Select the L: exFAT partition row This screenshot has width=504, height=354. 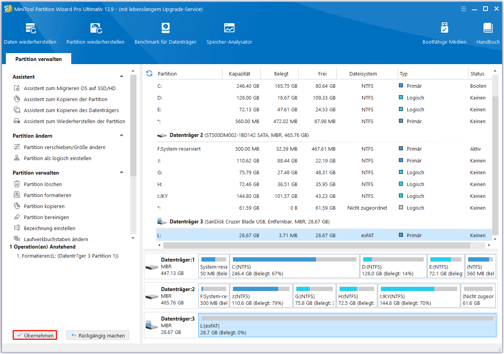(x=324, y=235)
